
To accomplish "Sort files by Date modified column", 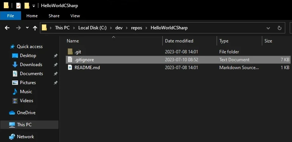I will (x=179, y=41).
